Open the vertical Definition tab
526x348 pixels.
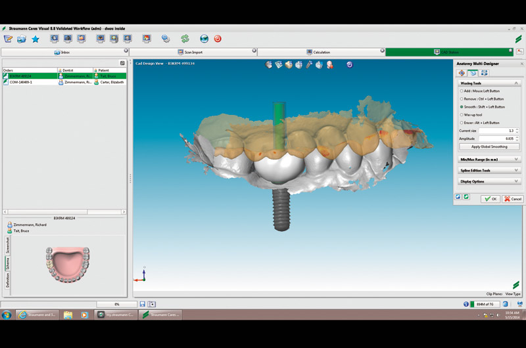7,280
